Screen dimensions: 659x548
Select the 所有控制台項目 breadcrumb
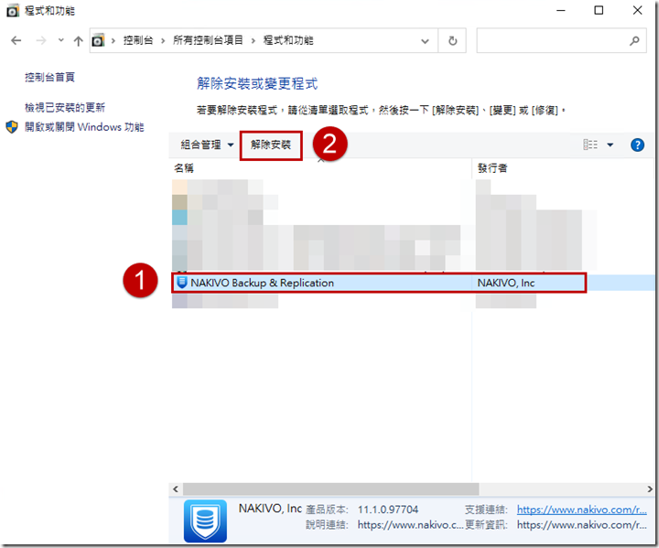click(208, 41)
